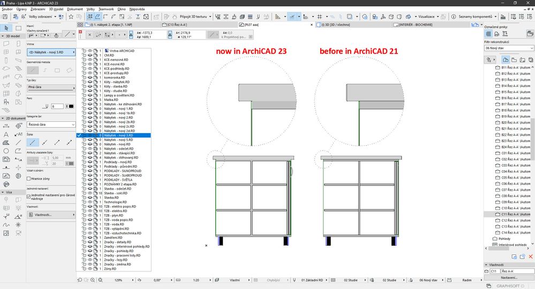Select the Spline tool

(x=6, y=225)
